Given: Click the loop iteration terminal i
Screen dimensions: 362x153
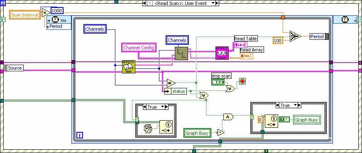Looking at the screenshot, I should (79, 136).
